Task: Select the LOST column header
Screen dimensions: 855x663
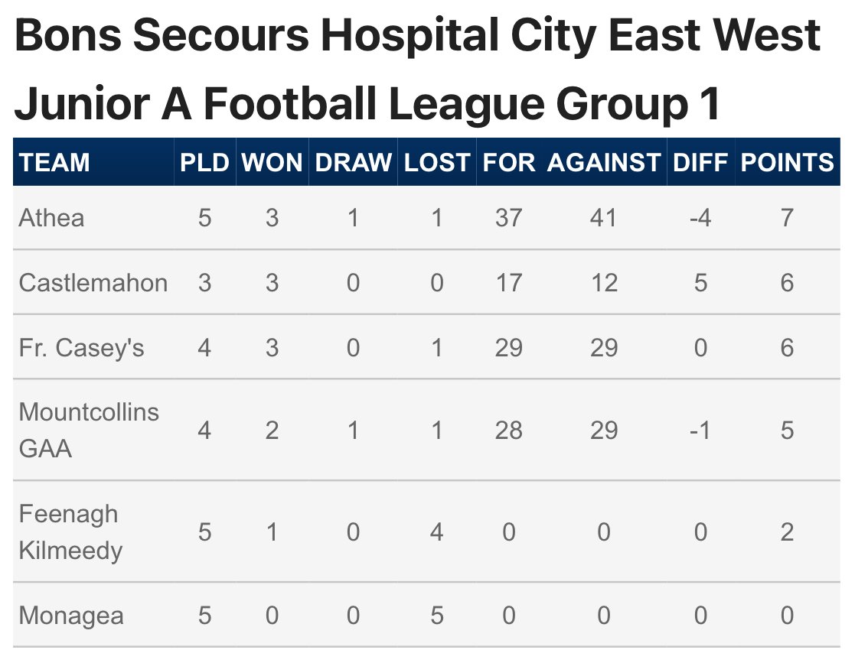Action: pyautogui.click(x=437, y=162)
